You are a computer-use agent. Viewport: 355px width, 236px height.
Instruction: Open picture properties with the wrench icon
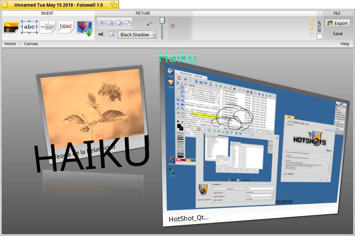point(150,23)
